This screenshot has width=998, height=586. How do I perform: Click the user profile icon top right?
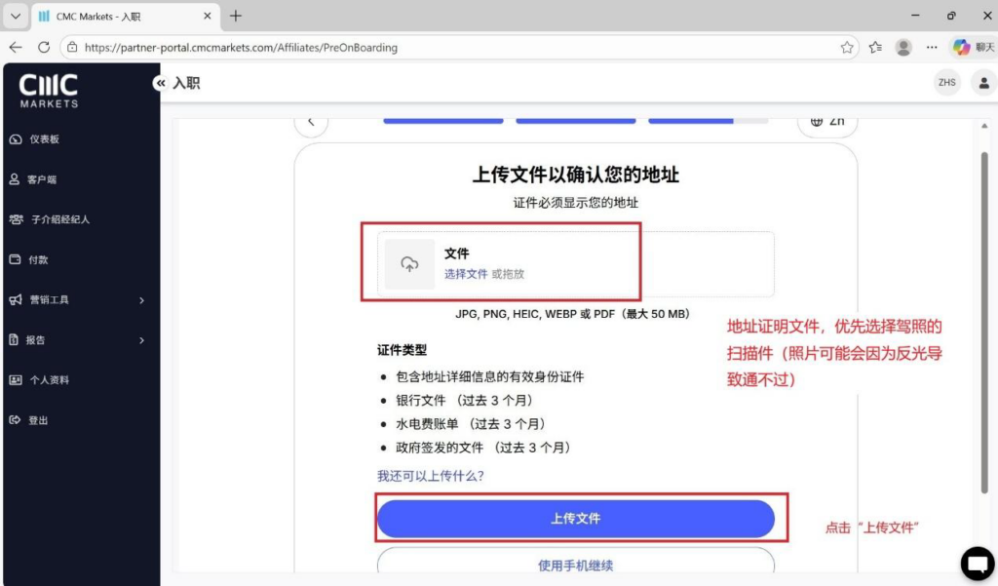(983, 83)
